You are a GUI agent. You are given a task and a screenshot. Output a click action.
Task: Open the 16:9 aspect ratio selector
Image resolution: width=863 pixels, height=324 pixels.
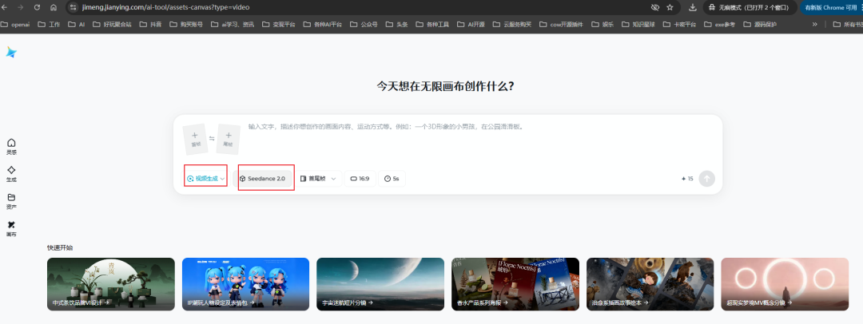(360, 179)
